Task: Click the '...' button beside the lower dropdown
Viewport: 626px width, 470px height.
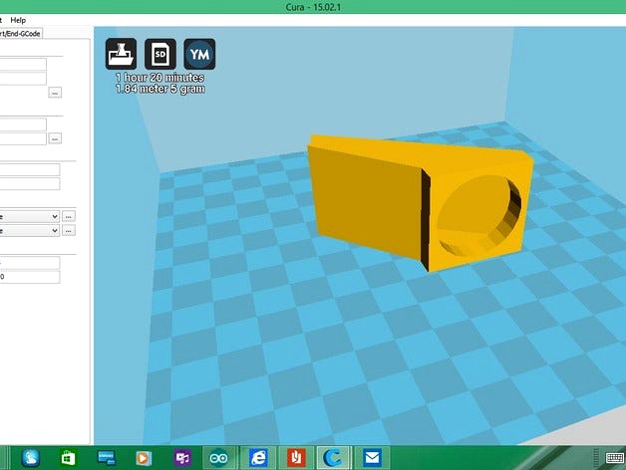Action: point(69,230)
